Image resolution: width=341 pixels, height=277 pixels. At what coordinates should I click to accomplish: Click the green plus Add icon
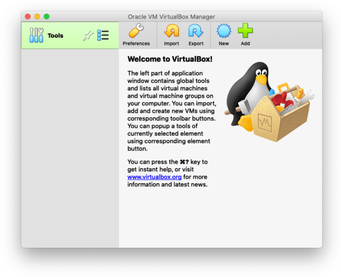coord(245,31)
